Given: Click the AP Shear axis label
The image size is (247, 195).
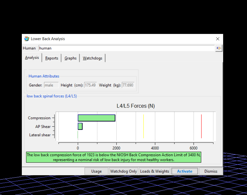Looking at the screenshot, I should point(43,127).
